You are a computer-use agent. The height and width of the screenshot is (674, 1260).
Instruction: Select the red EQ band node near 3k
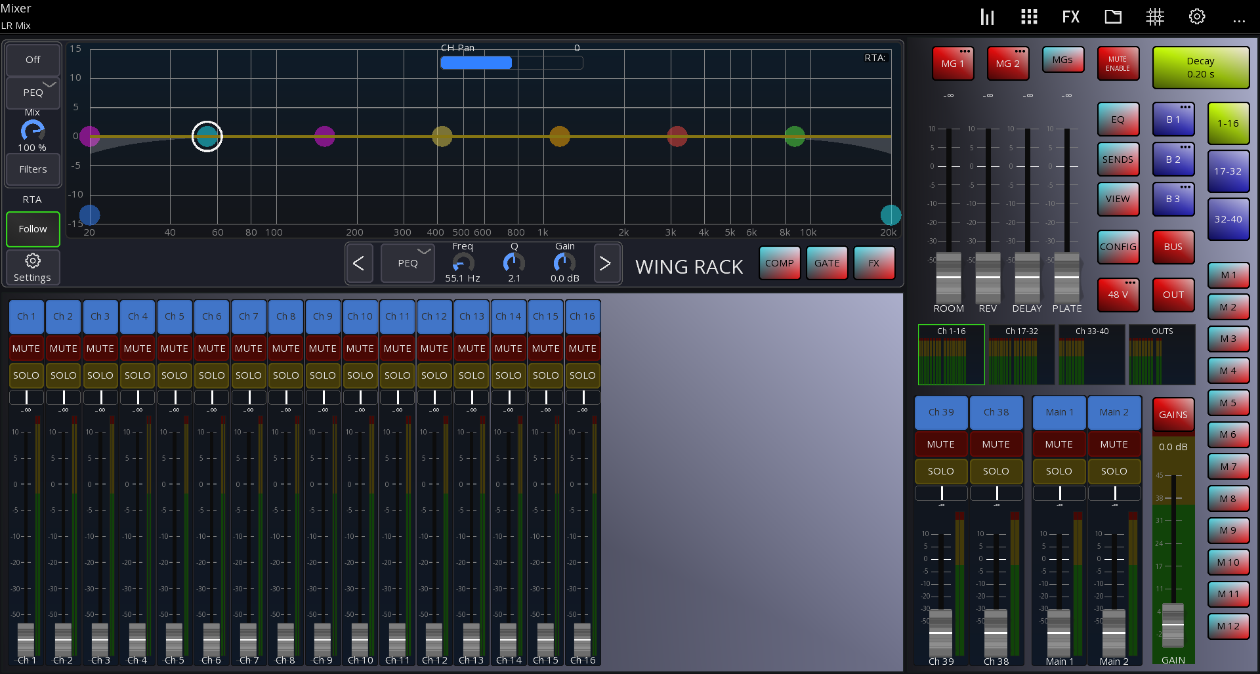pyautogui.click(x=677, y=137)
